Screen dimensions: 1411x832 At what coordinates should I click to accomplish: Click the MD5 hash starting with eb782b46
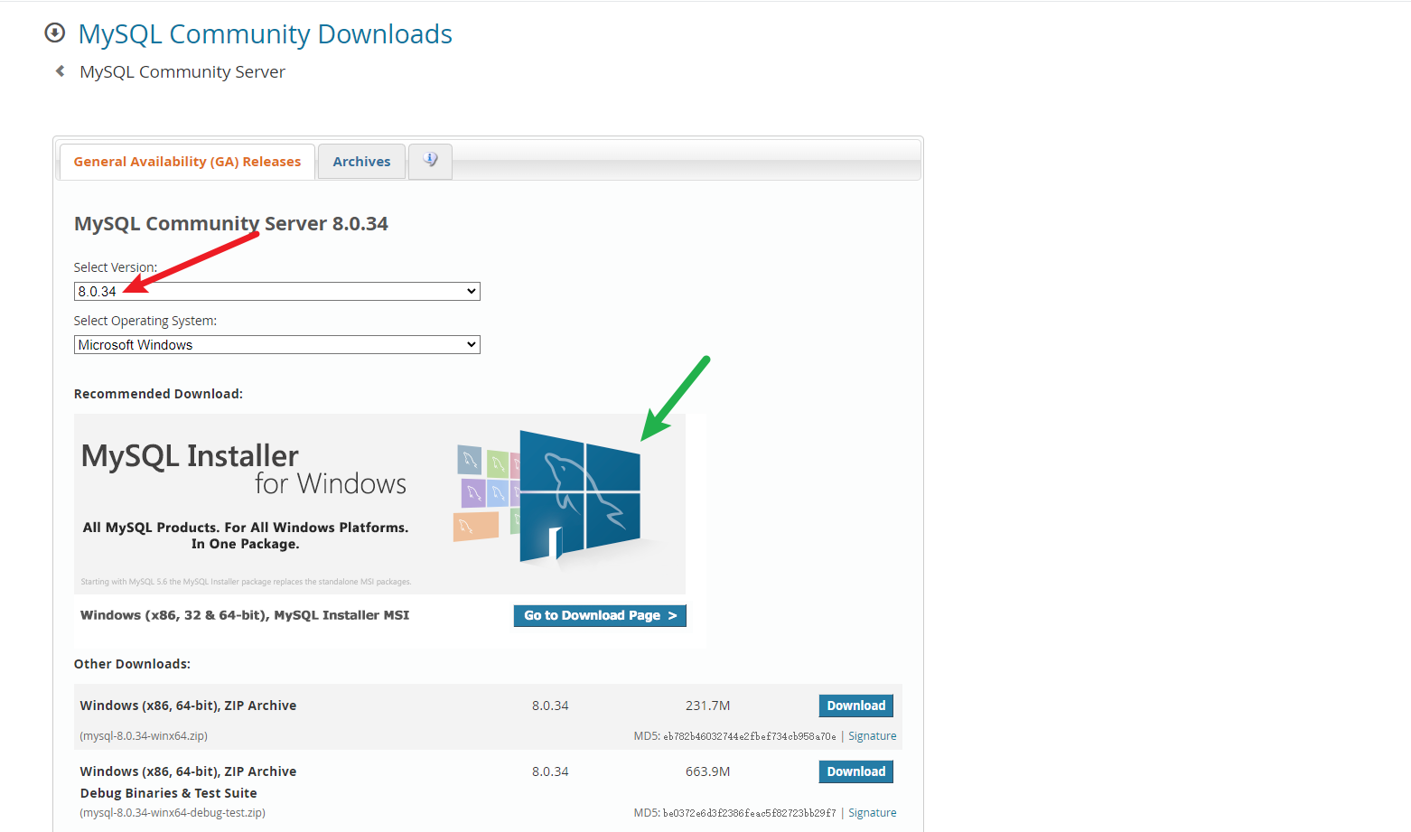[x=750, y=736]
